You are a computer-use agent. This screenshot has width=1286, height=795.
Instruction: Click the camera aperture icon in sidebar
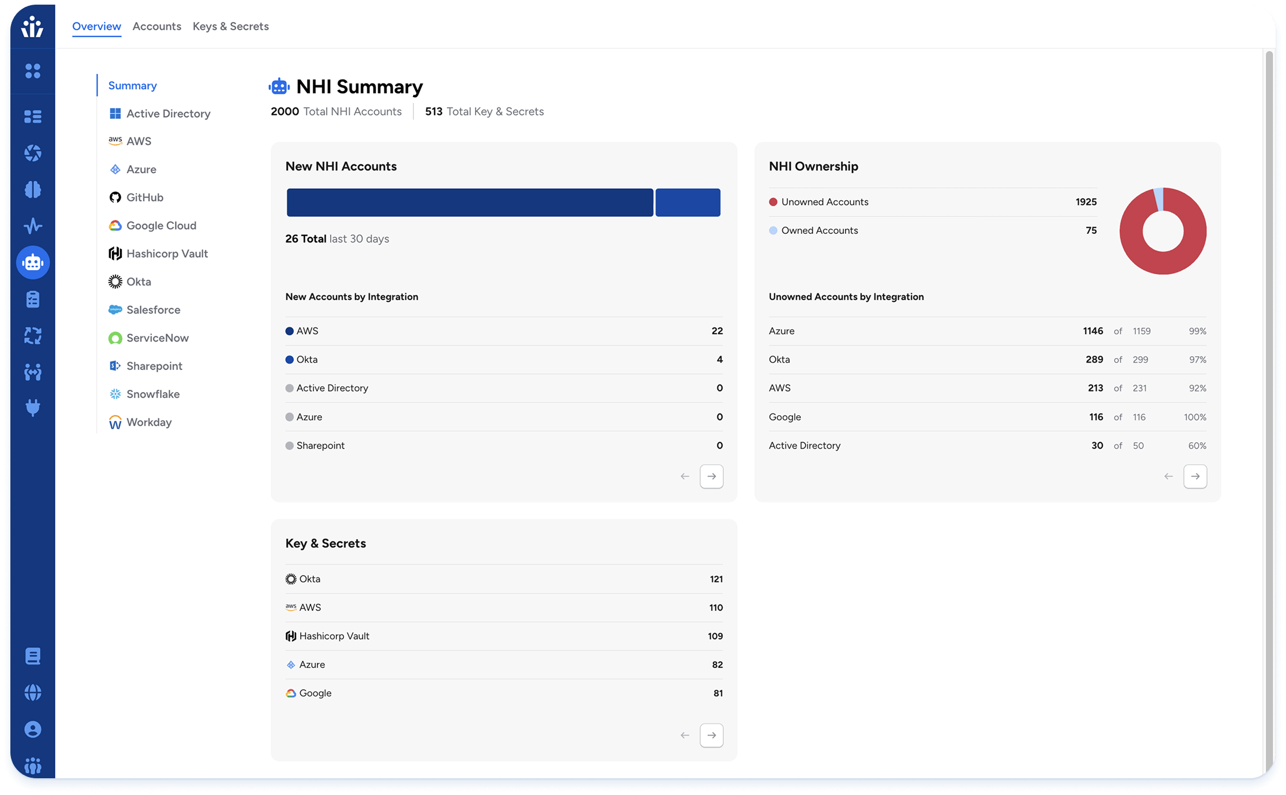(x=33, y=153)
